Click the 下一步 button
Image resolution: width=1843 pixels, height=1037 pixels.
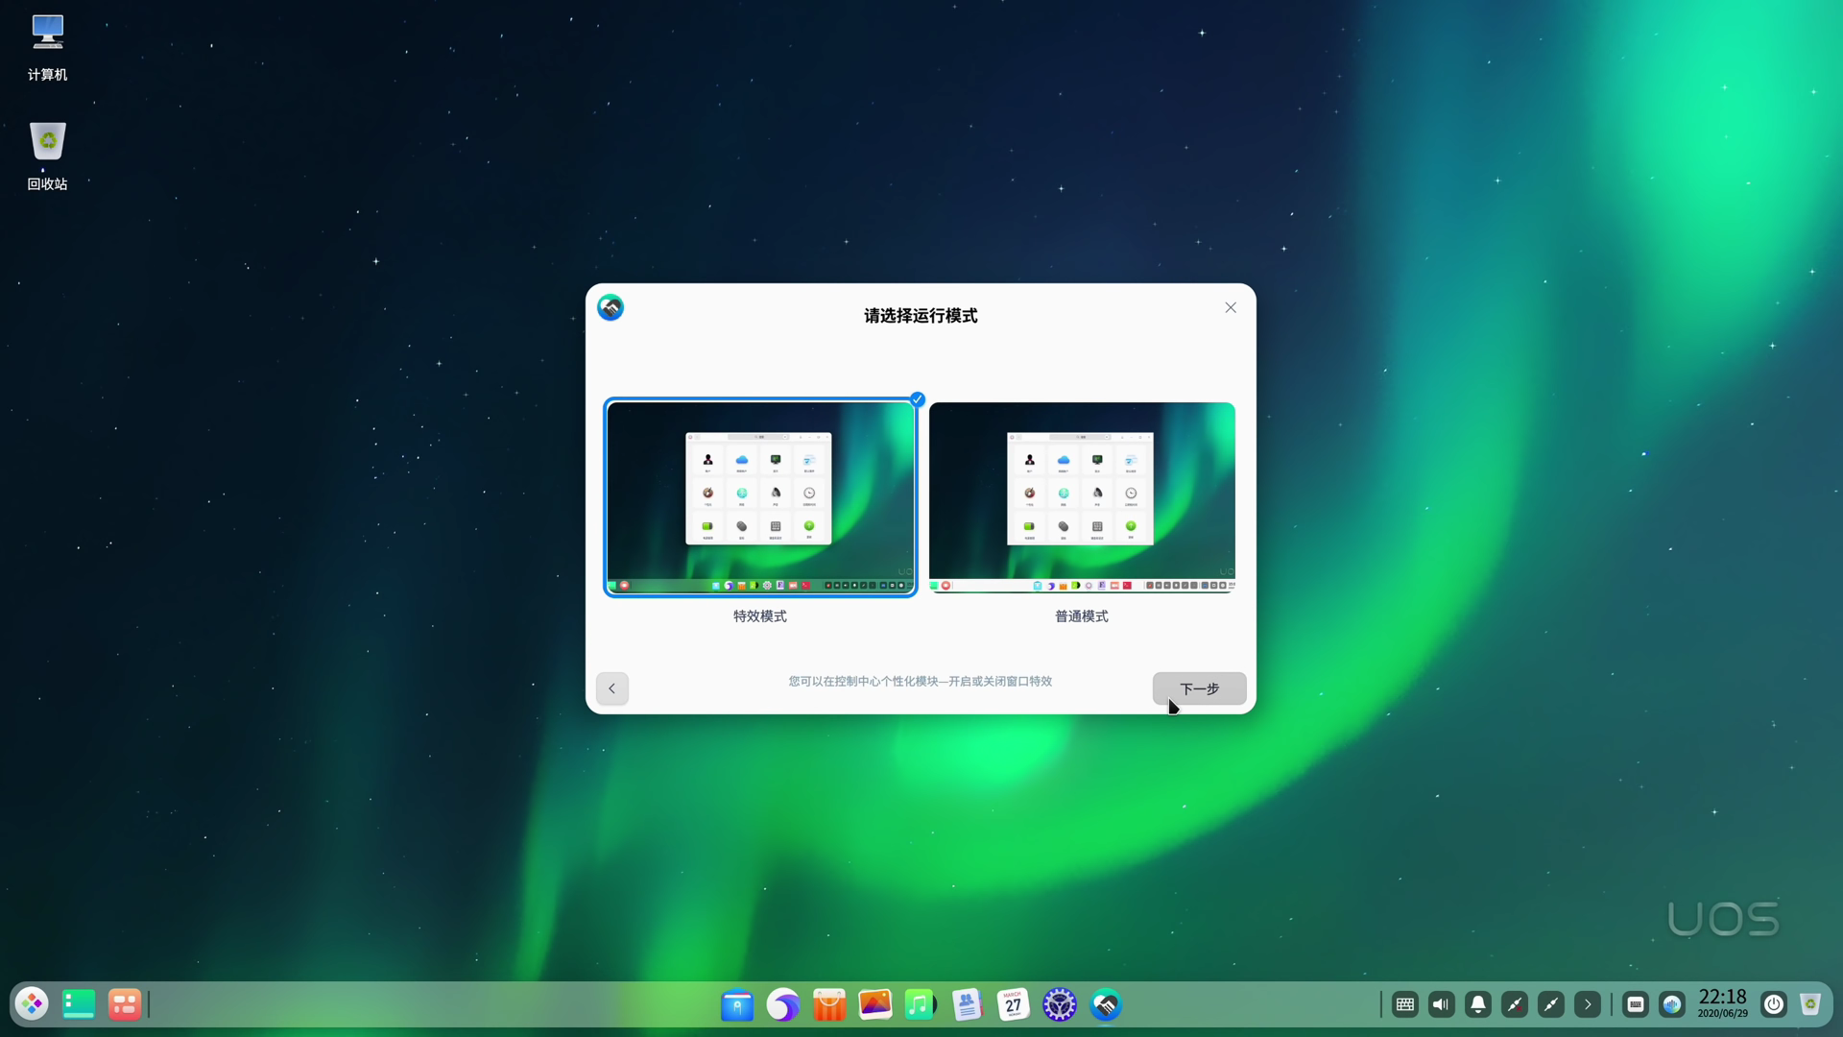pyautogui.click(x=1199, y=688)
